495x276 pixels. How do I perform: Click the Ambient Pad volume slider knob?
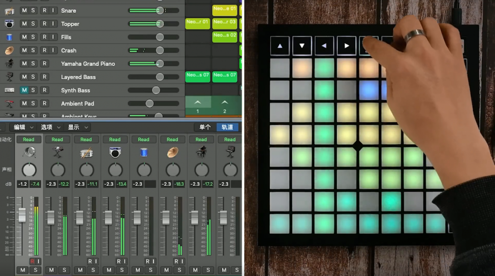click(x=149, y=103)
